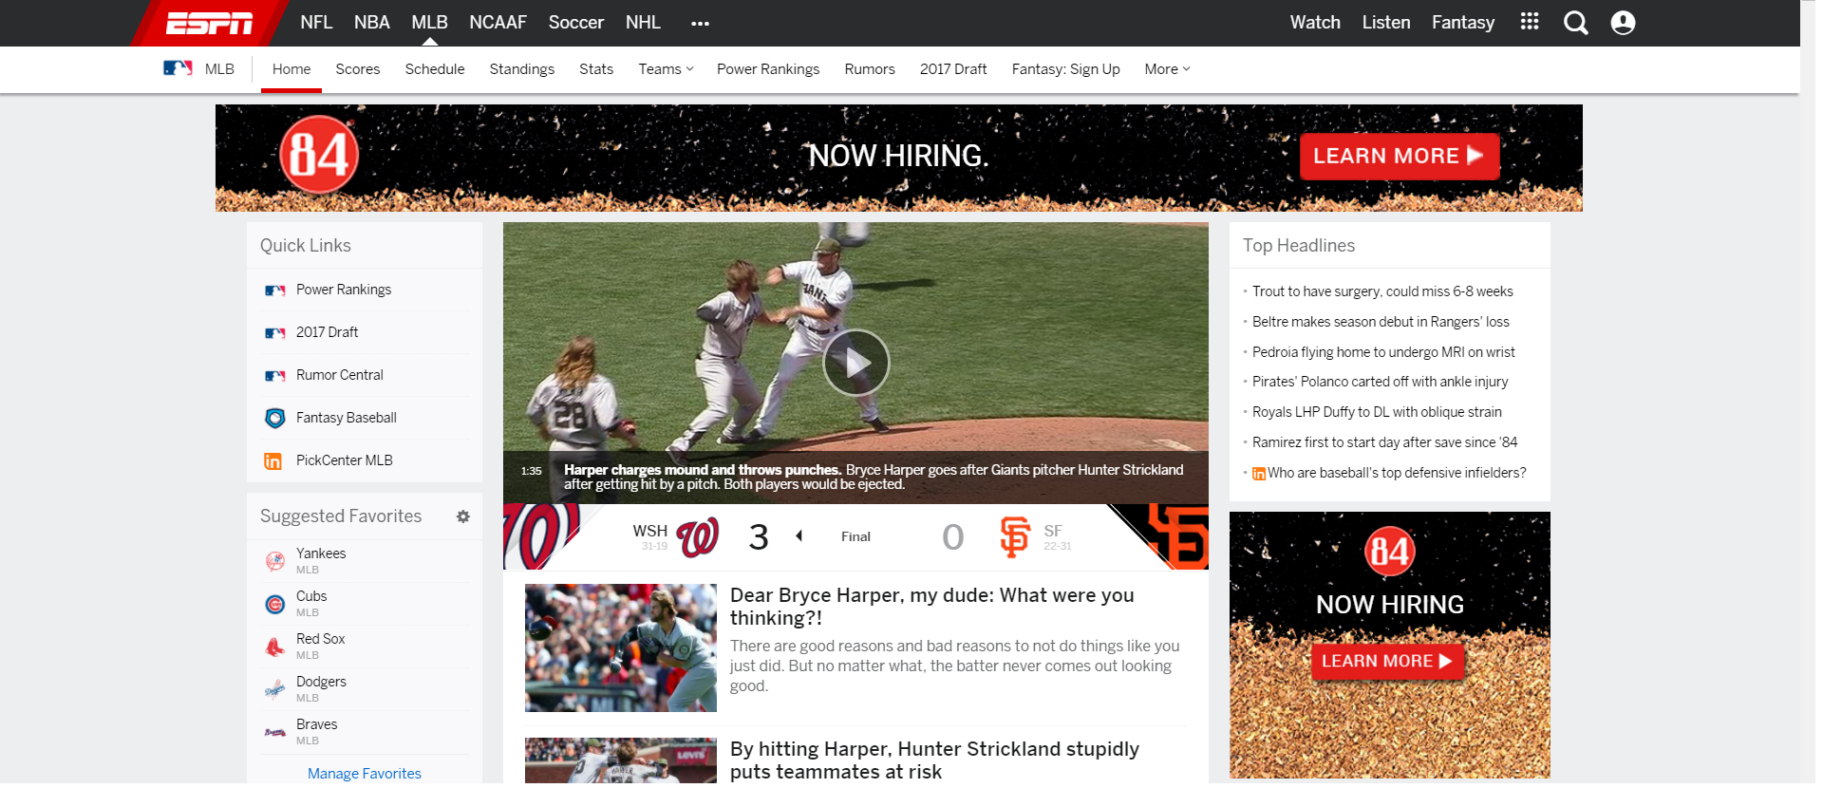Click the Cubs team logo
Screen dimensions: 1823x788
[275, 604]
